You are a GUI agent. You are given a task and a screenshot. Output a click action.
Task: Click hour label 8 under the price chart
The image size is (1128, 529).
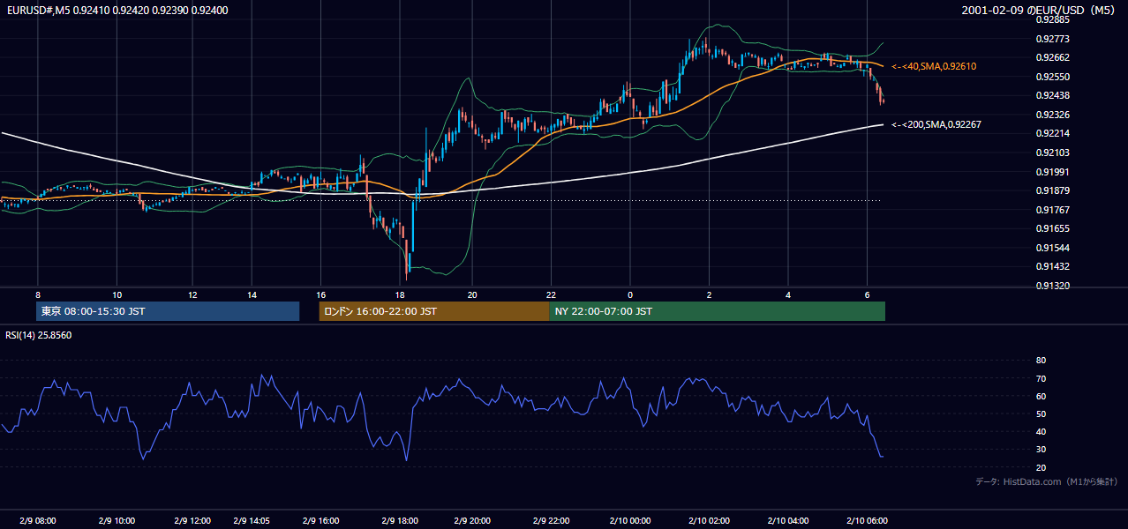click(x=38, y=294)
